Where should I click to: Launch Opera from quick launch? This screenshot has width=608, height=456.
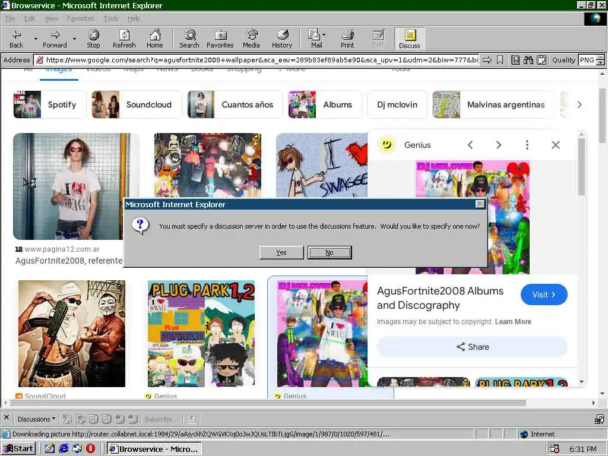click(90, 449)
